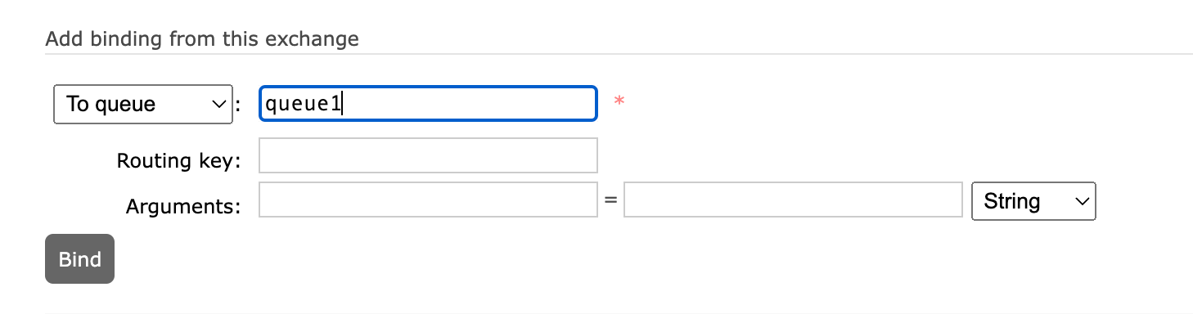The height and width of the screenshot is (314, 1193).
Task: Open the "To queue" destination type dropdown
Action: pos(143,105)
